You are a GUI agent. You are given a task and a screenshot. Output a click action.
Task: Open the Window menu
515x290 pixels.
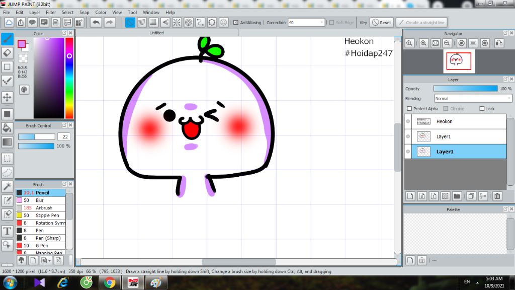[x=151, y=12]
